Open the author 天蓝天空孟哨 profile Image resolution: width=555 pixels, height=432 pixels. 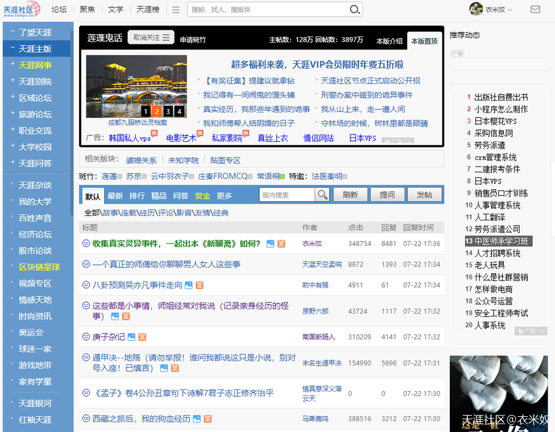(x=322, y=264)
